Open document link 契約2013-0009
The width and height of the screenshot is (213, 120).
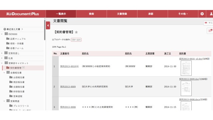point(68,87)
